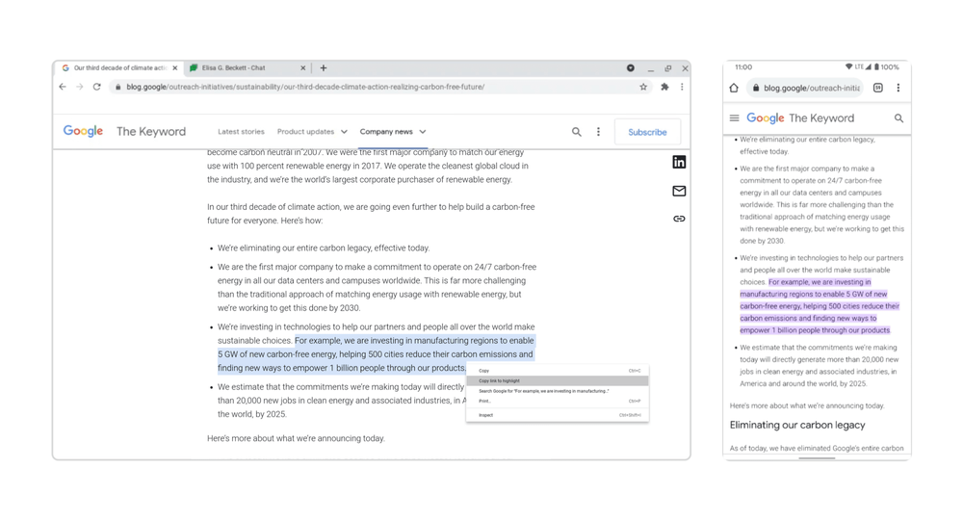Tap the mobile home icon
The height and width of the screenshot is (521, 963).
(x=734, y=88)
